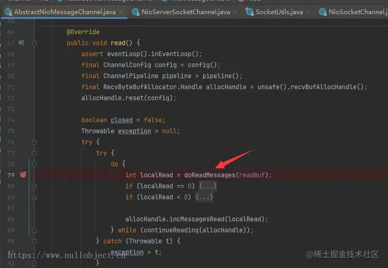The height and width of the screenshot is (268, 388).
Task: Click the doReadMessages method call
Action: coord(210,175)
